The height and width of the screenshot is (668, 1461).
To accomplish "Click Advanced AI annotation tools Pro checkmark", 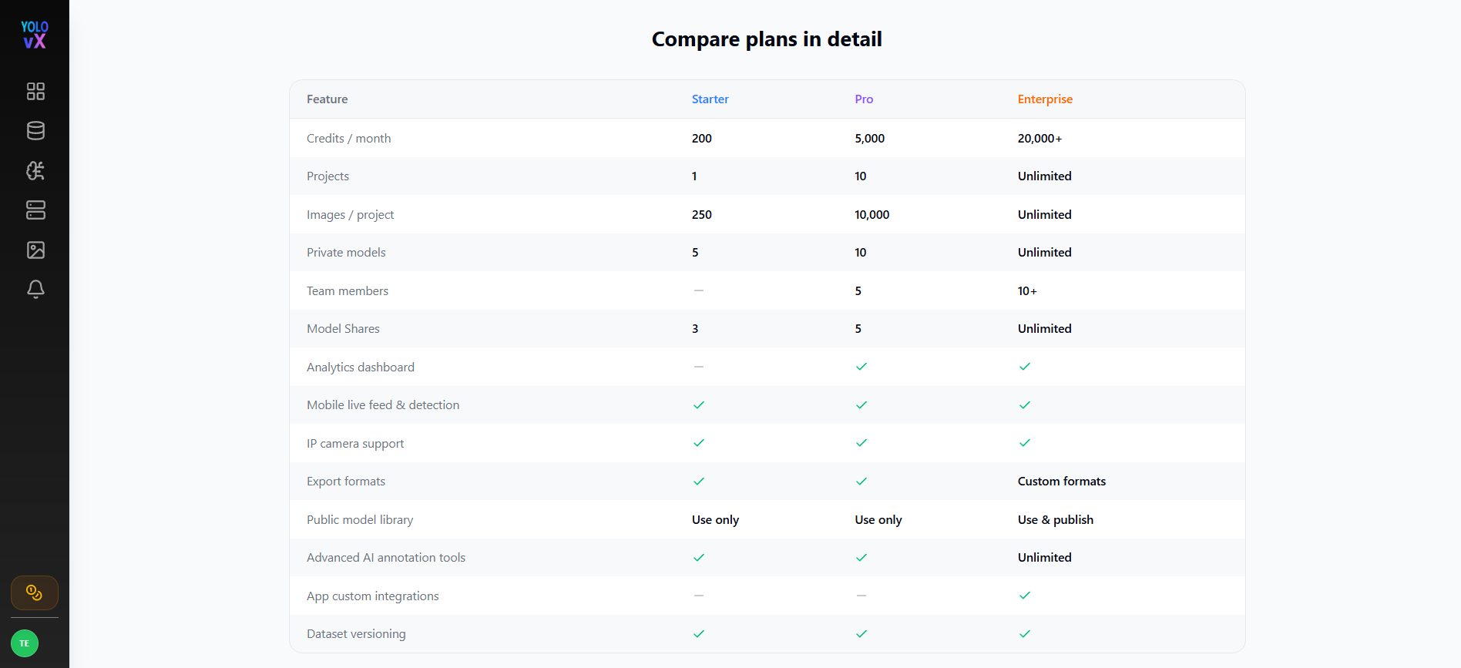I will point(861,557).
